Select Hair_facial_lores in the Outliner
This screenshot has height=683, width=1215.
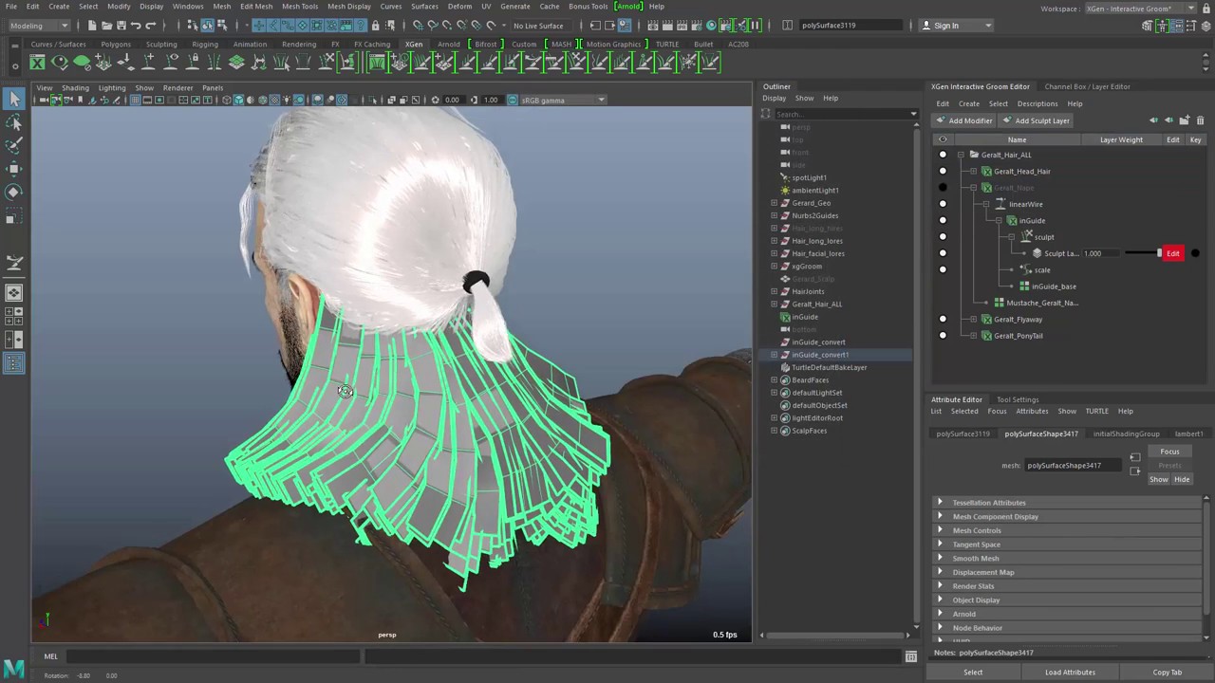coord(818,253)
